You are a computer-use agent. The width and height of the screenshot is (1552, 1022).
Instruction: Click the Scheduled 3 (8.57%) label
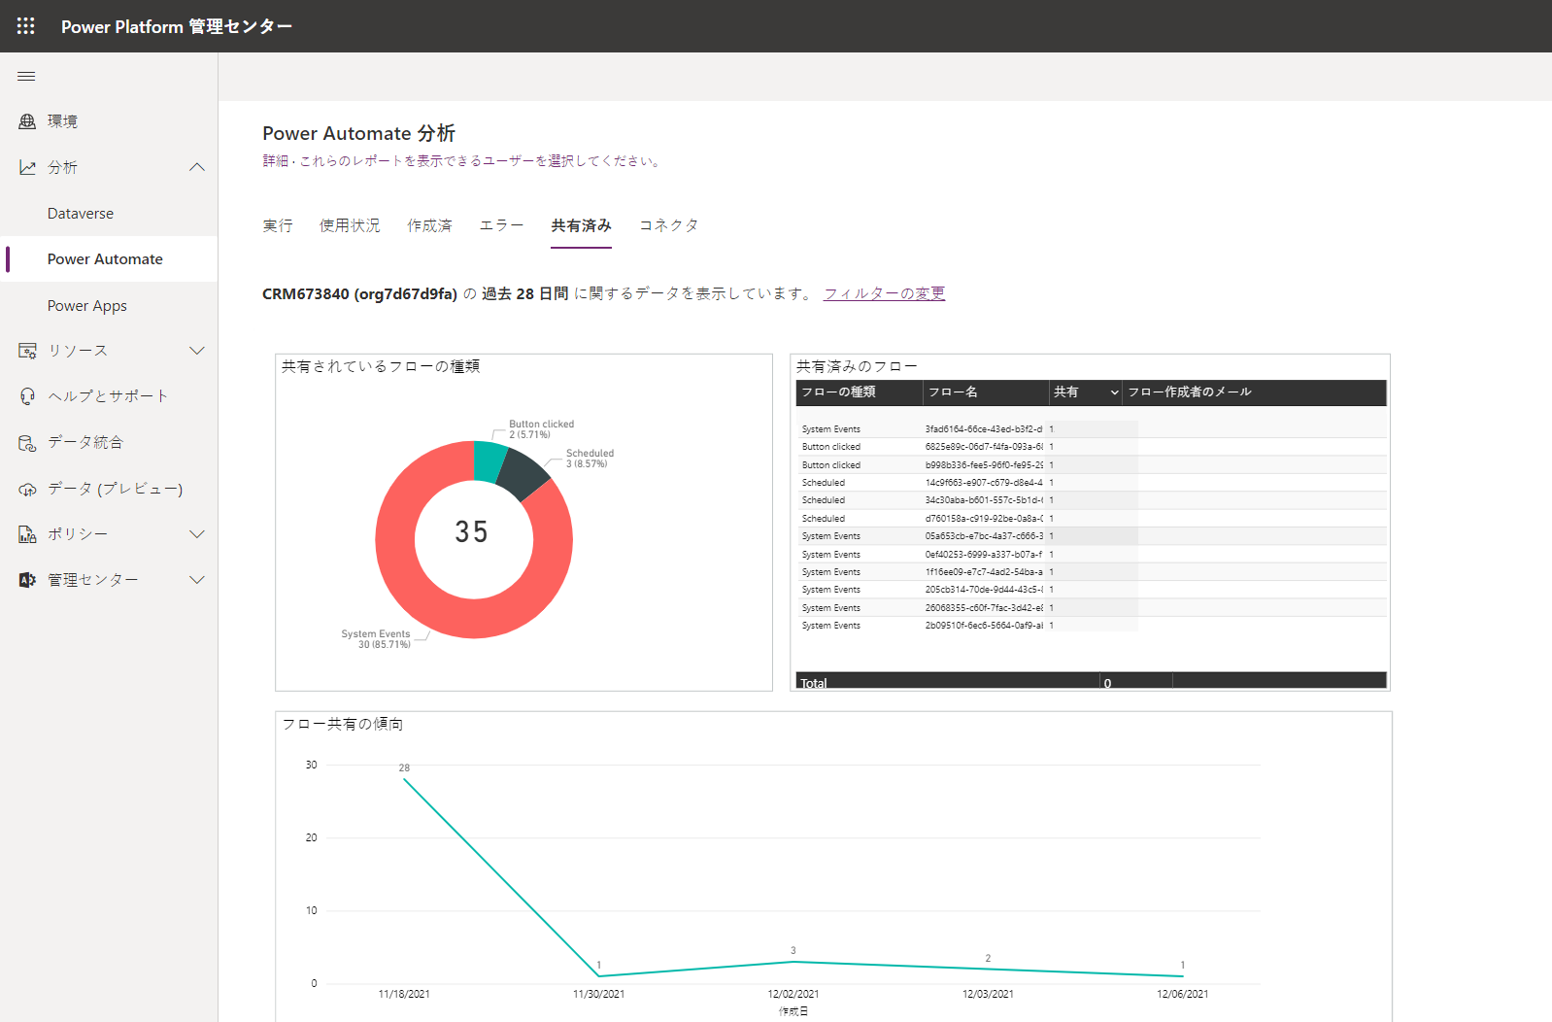coord(590,459)
